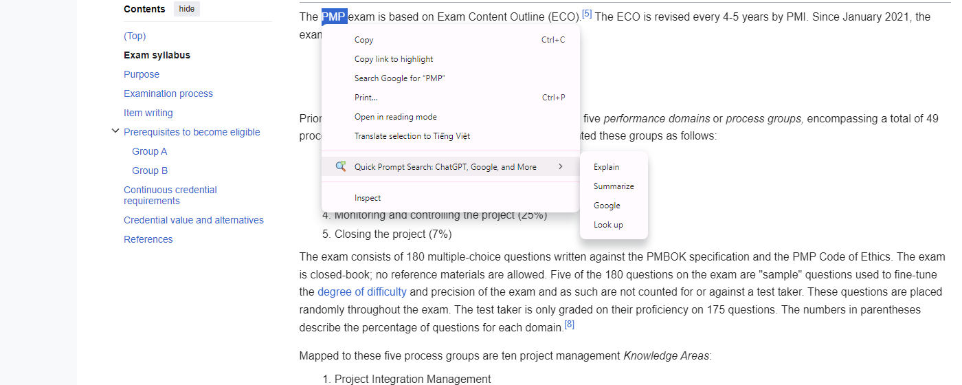Go to Group B subsection
962x385 pixels.
click(150, 170)
